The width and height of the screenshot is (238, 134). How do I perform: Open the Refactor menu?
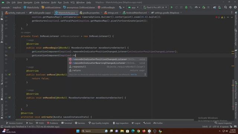45,3
